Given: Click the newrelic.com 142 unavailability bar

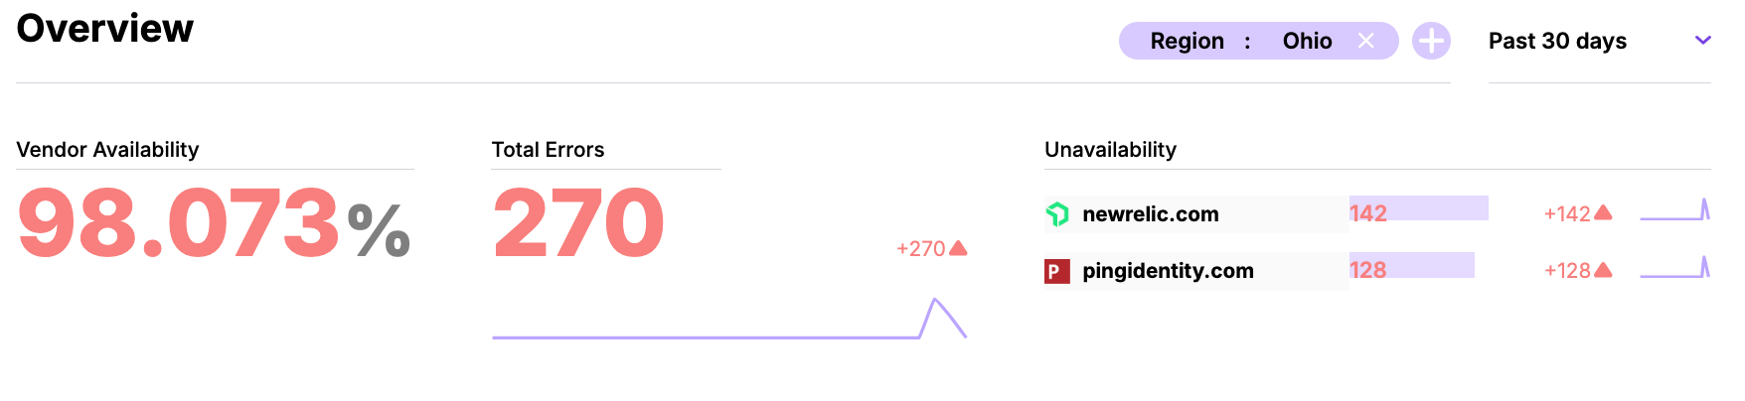Looking at the screenshot, I should click(x=1418, y=208).
